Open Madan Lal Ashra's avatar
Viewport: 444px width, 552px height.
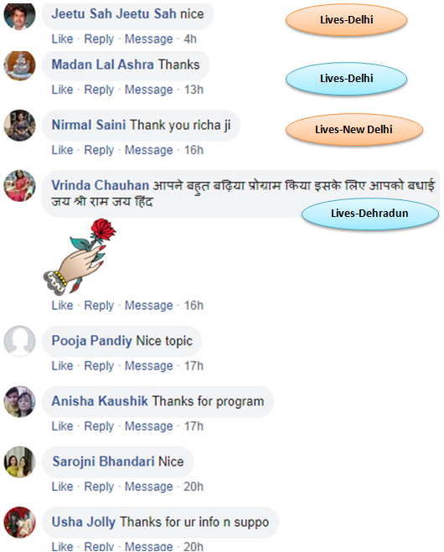pos(19,66)
